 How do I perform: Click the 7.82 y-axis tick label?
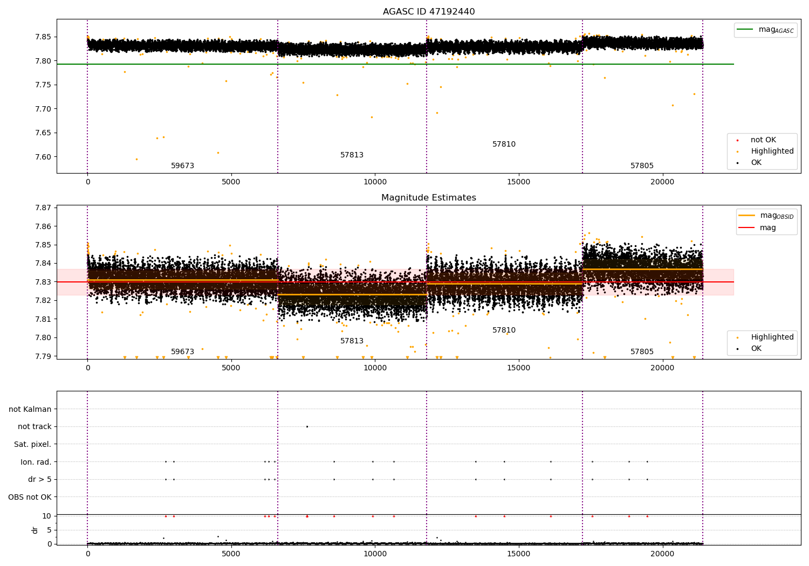43,301
